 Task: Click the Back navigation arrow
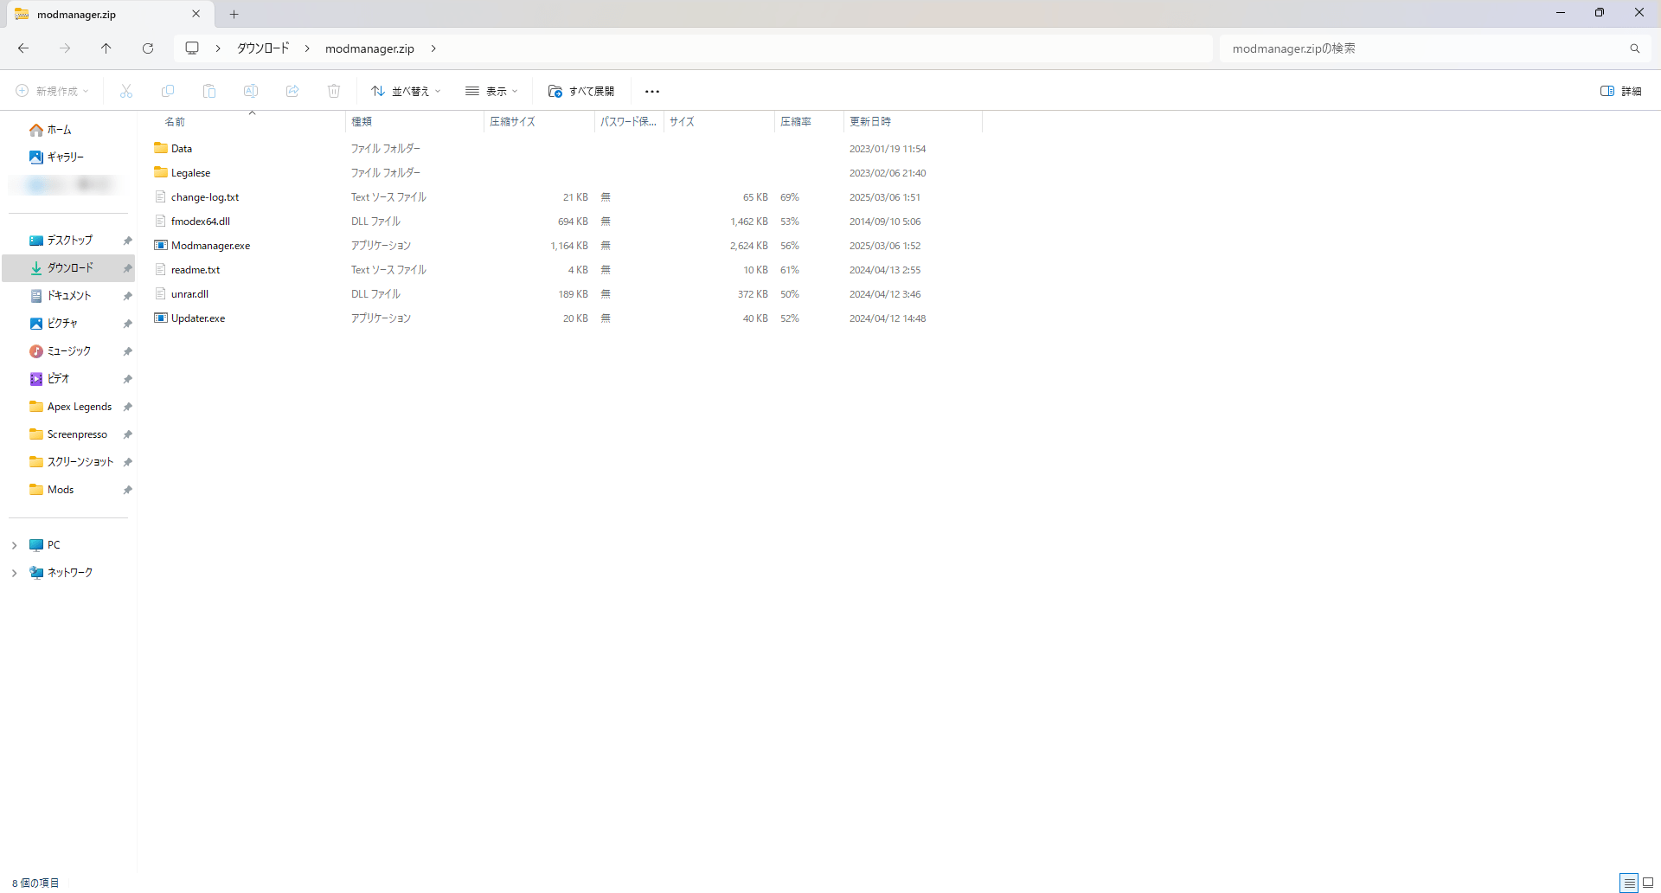pyautogui.click(x=23, y=48)
